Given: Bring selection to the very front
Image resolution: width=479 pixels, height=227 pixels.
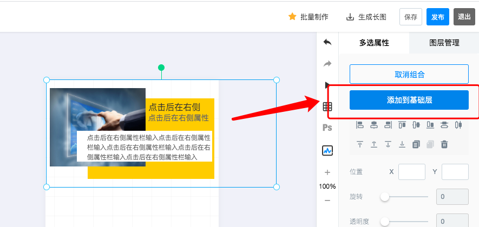Looking at the screenshot, I should [x=360, y=144].
